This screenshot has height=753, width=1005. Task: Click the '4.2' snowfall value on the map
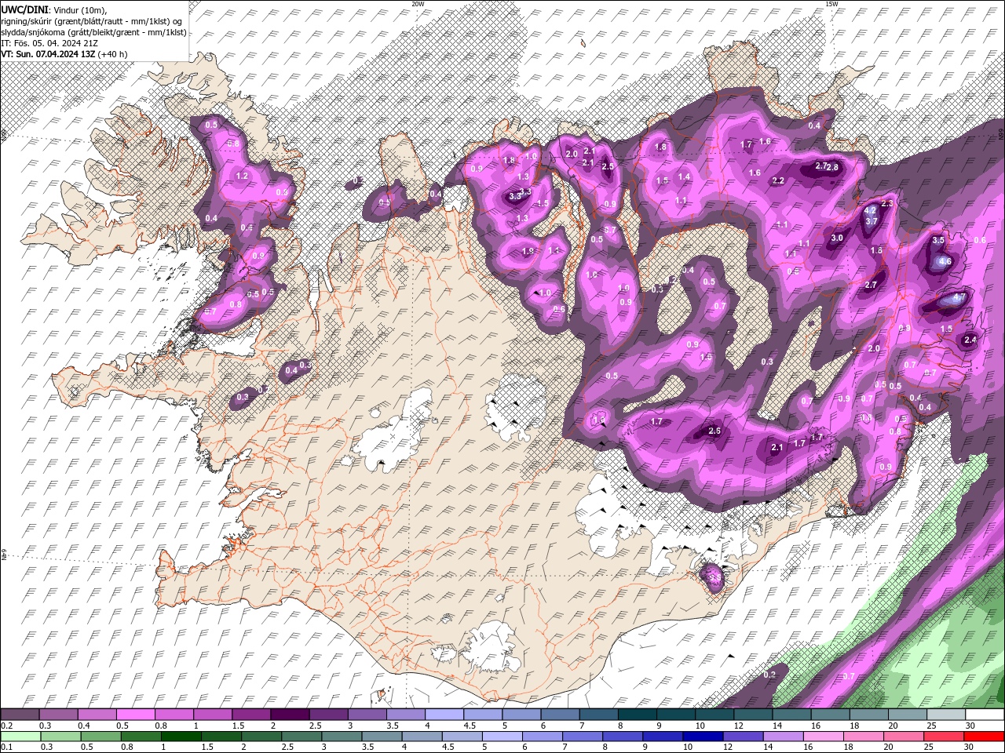coord(870,211)
